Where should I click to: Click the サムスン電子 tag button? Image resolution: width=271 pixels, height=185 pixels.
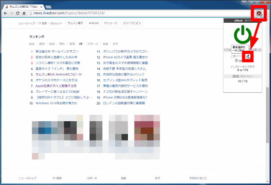pos(75,23)
